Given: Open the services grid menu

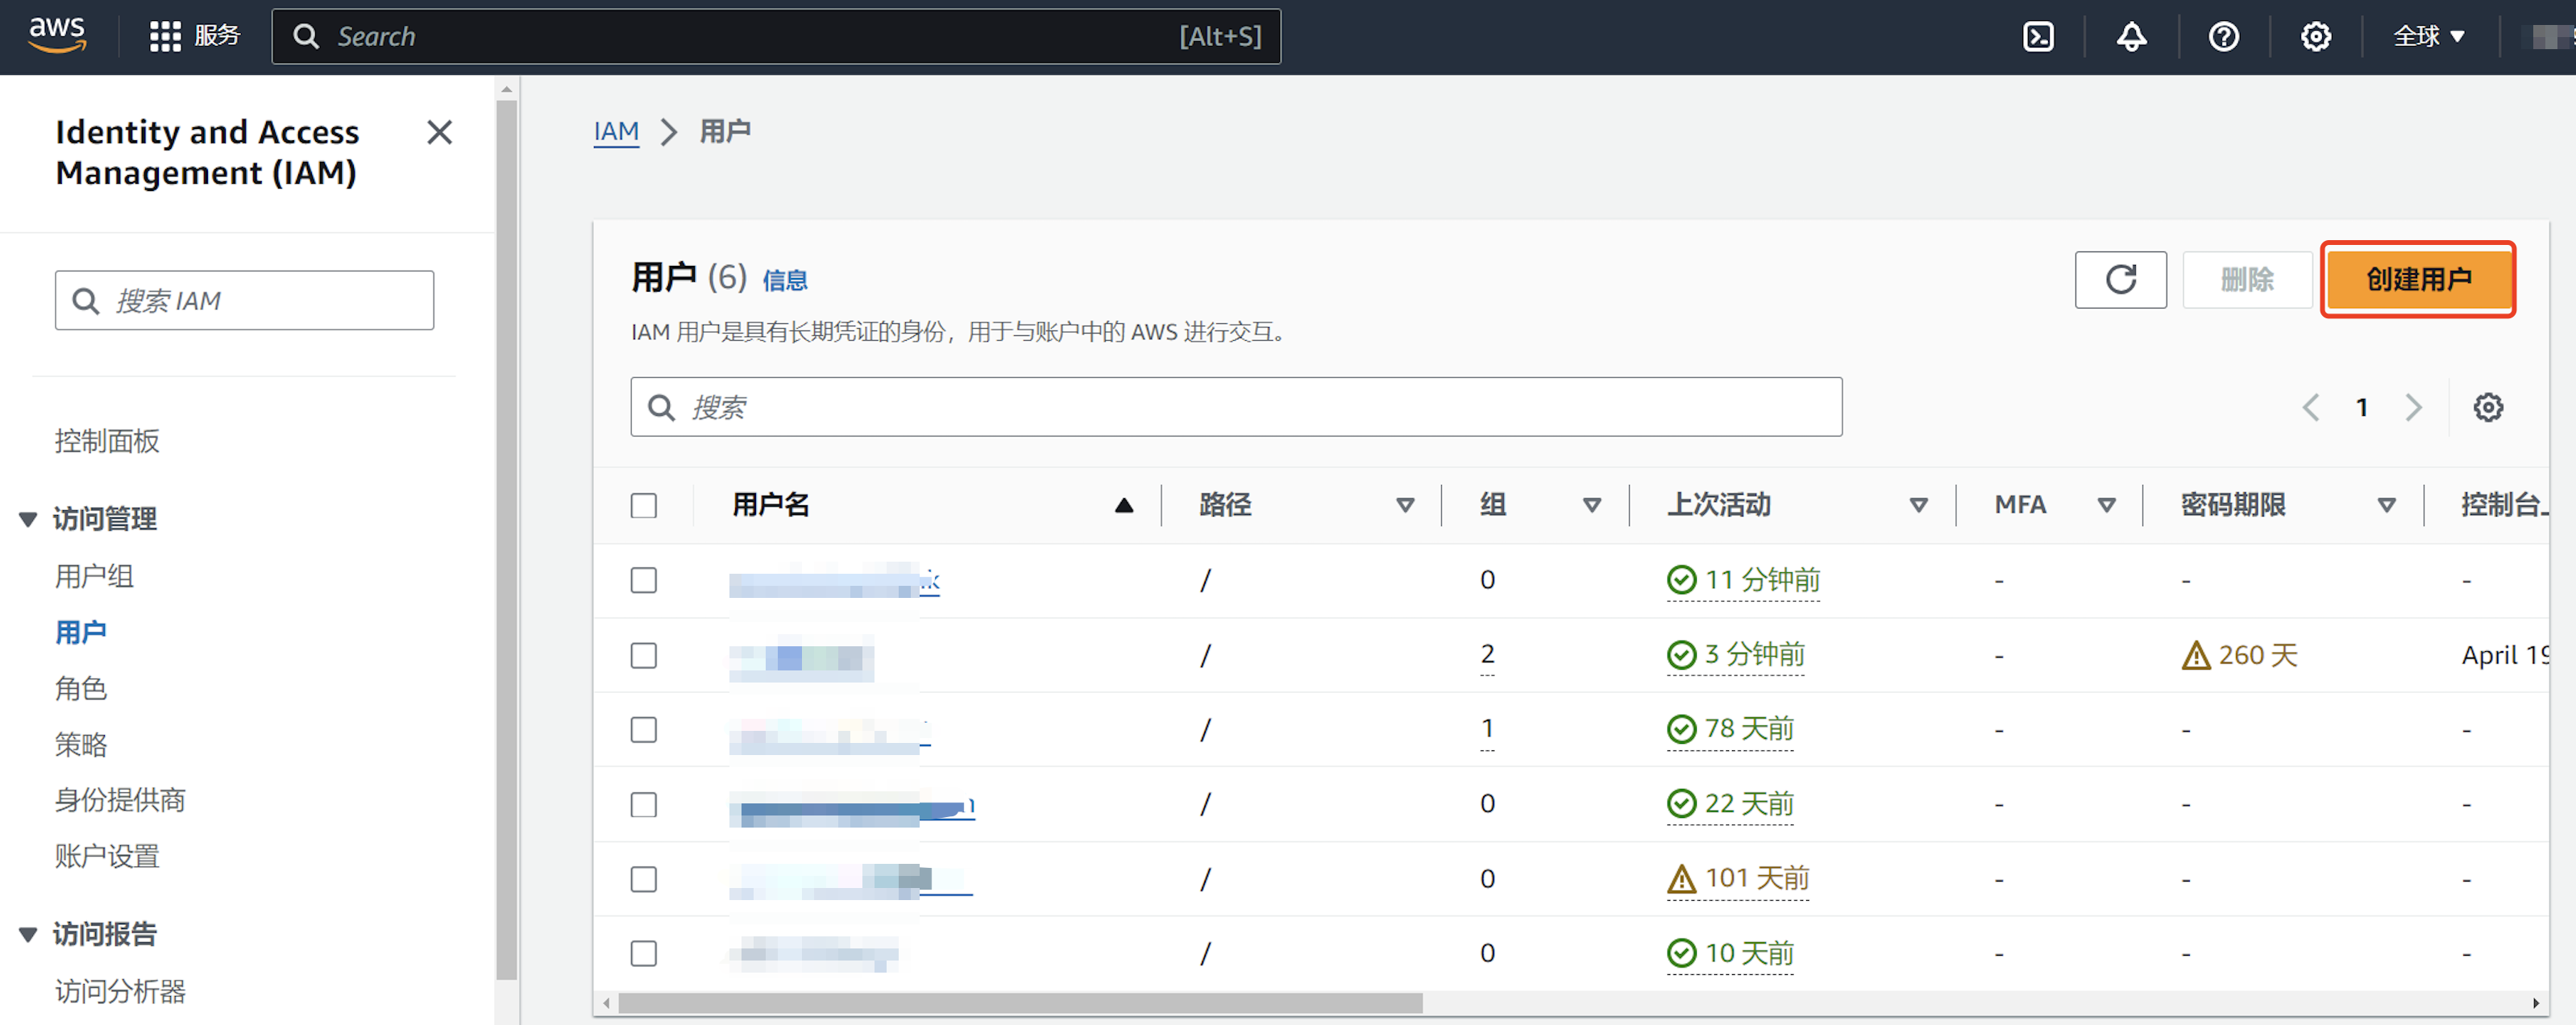Looking at the screenshot, I should (x=166, y=37).
